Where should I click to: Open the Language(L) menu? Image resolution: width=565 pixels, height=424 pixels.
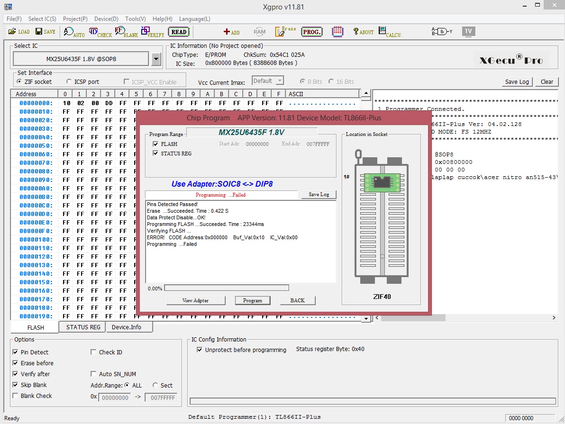[x=195, y=19]
